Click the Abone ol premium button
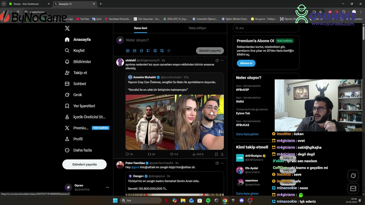 [x=246, y=63]
